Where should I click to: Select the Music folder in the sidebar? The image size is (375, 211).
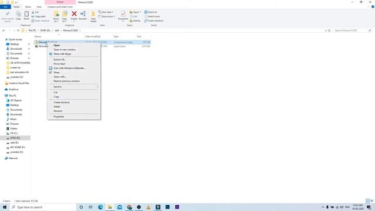tap(13, 119)
